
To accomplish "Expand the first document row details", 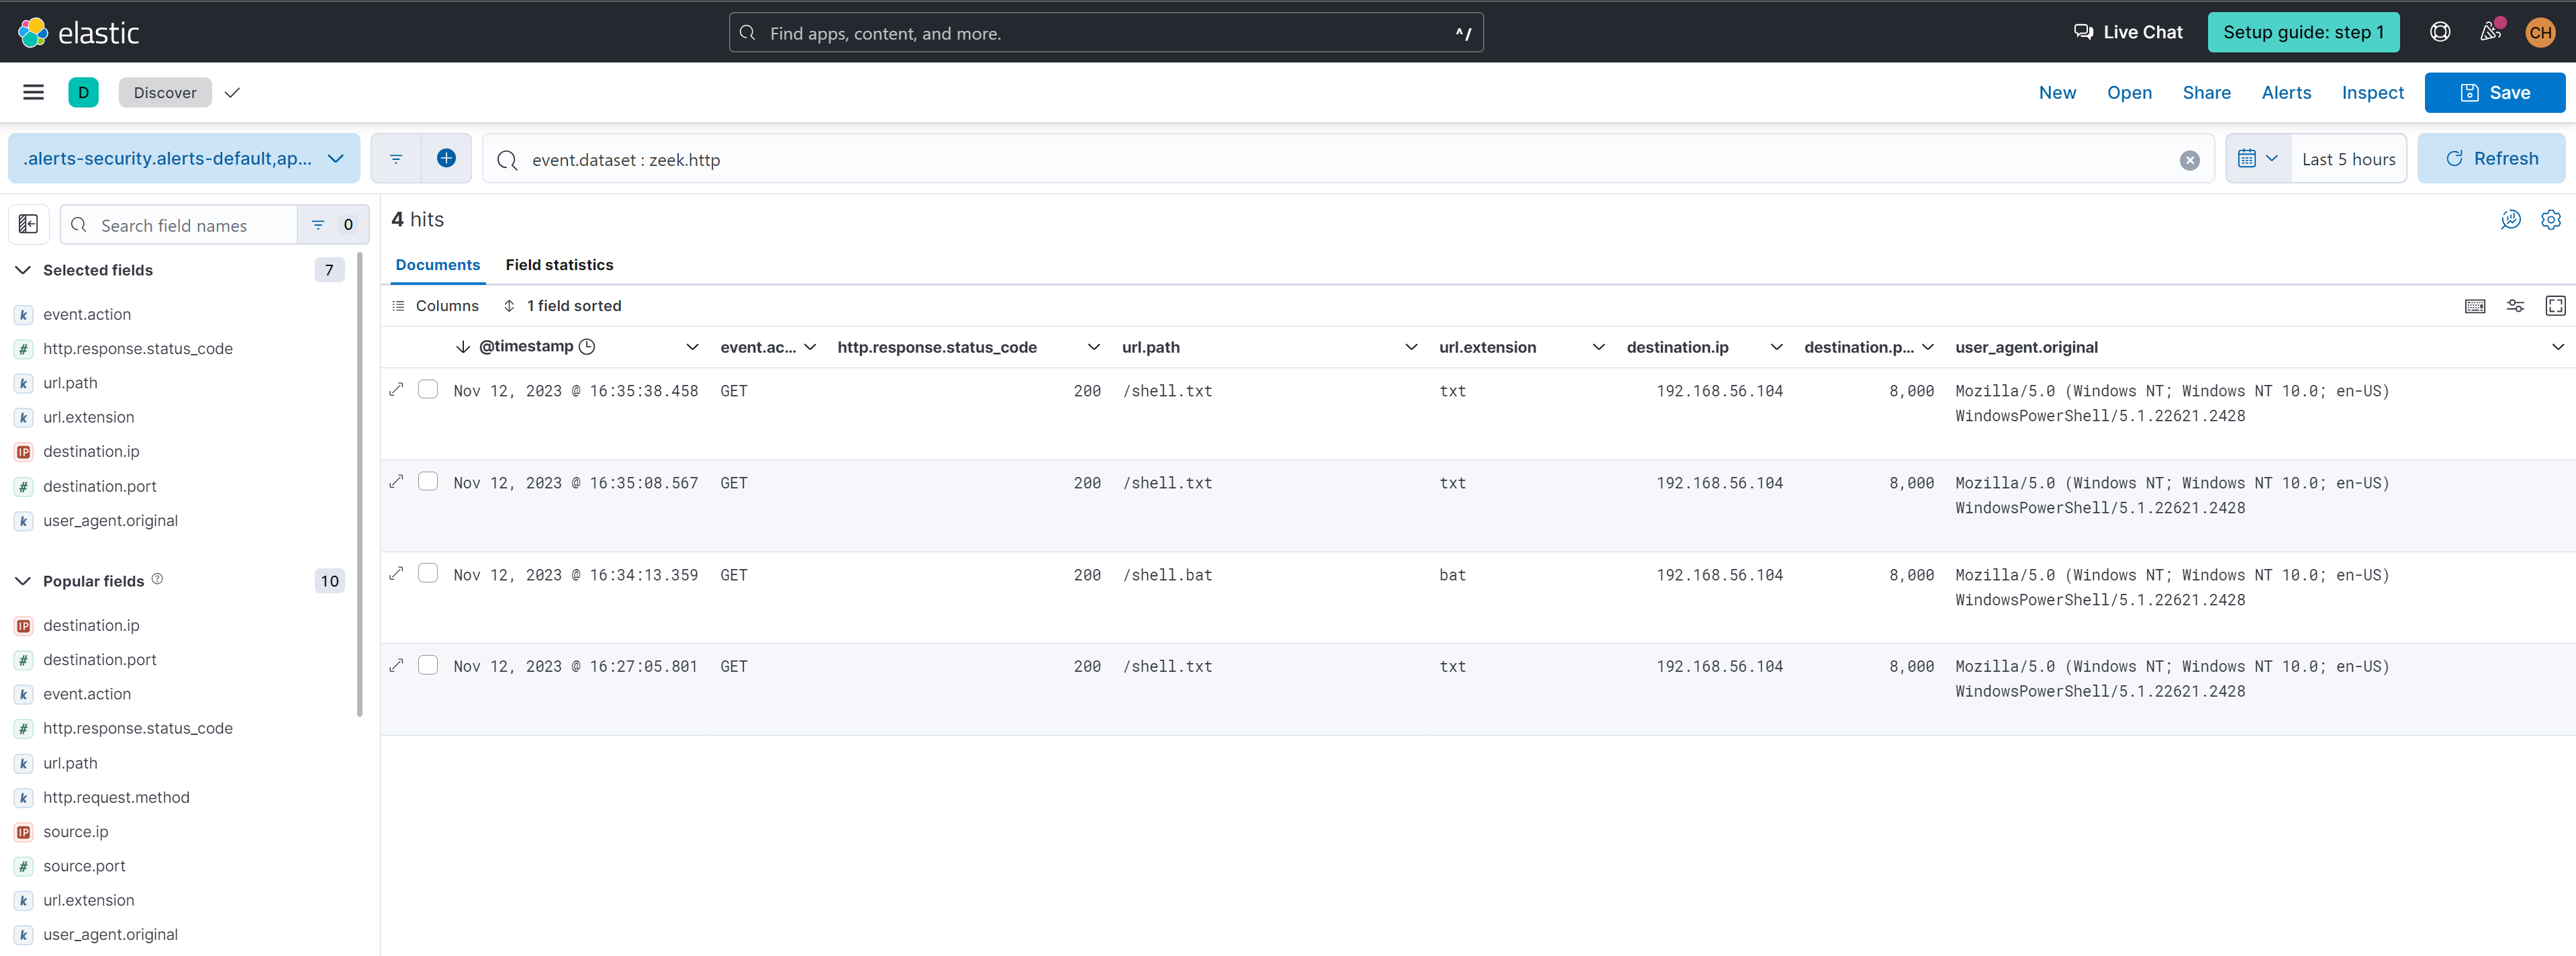I will coord(396,390).
